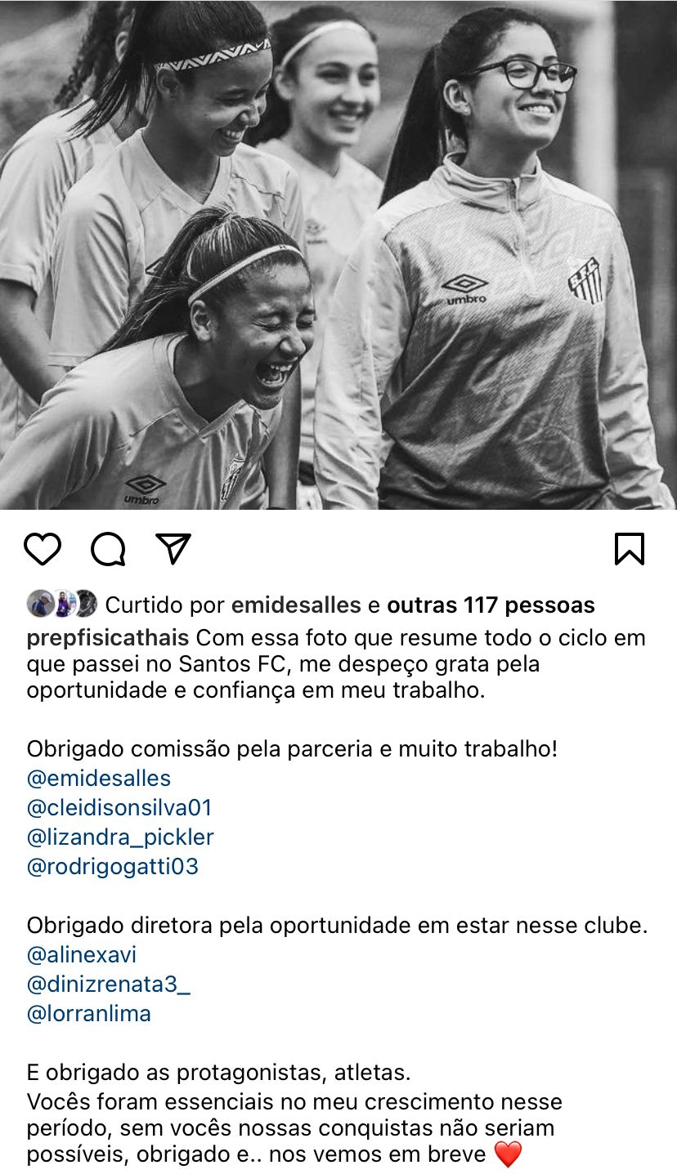Tap the red heart emoji ending the caption
Image resolution: width=677 pixels, height=1174 pixels.
point(508,1155)
